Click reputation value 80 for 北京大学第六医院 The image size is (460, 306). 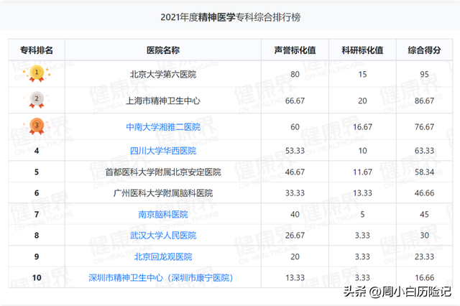[295, 74]
